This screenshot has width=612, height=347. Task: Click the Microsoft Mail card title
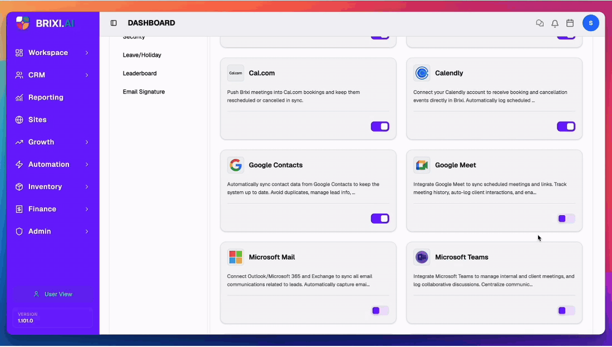[x=272, y=257]
